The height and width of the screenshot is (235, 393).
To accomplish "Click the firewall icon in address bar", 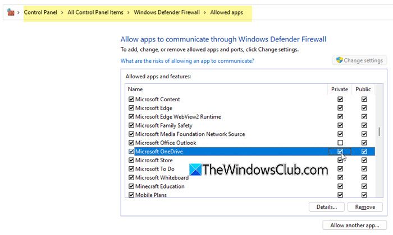I will tap(11, 12).
